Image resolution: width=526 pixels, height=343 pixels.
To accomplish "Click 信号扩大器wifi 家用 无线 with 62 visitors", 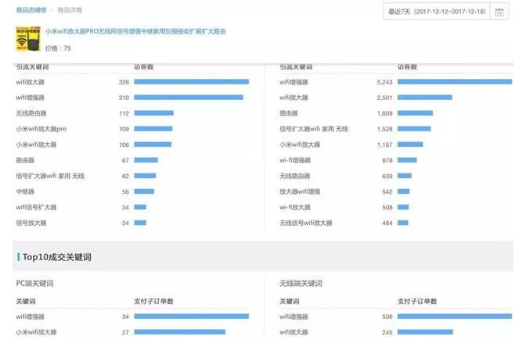I will (50, 176).
